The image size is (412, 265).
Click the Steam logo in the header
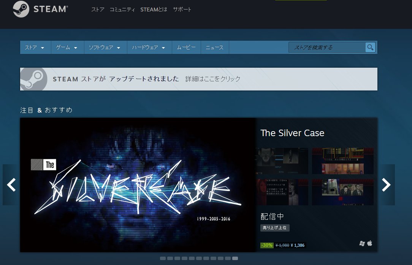(x=40, y=9)
